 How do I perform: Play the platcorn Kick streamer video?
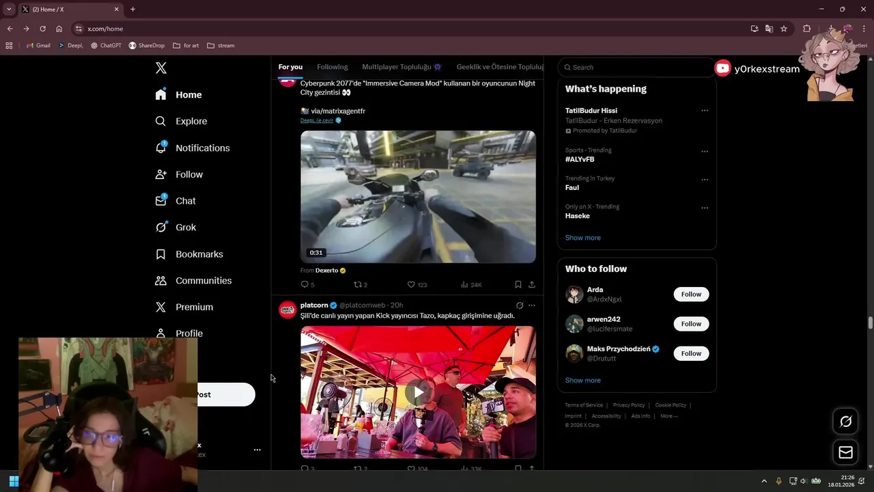point(418,392)
